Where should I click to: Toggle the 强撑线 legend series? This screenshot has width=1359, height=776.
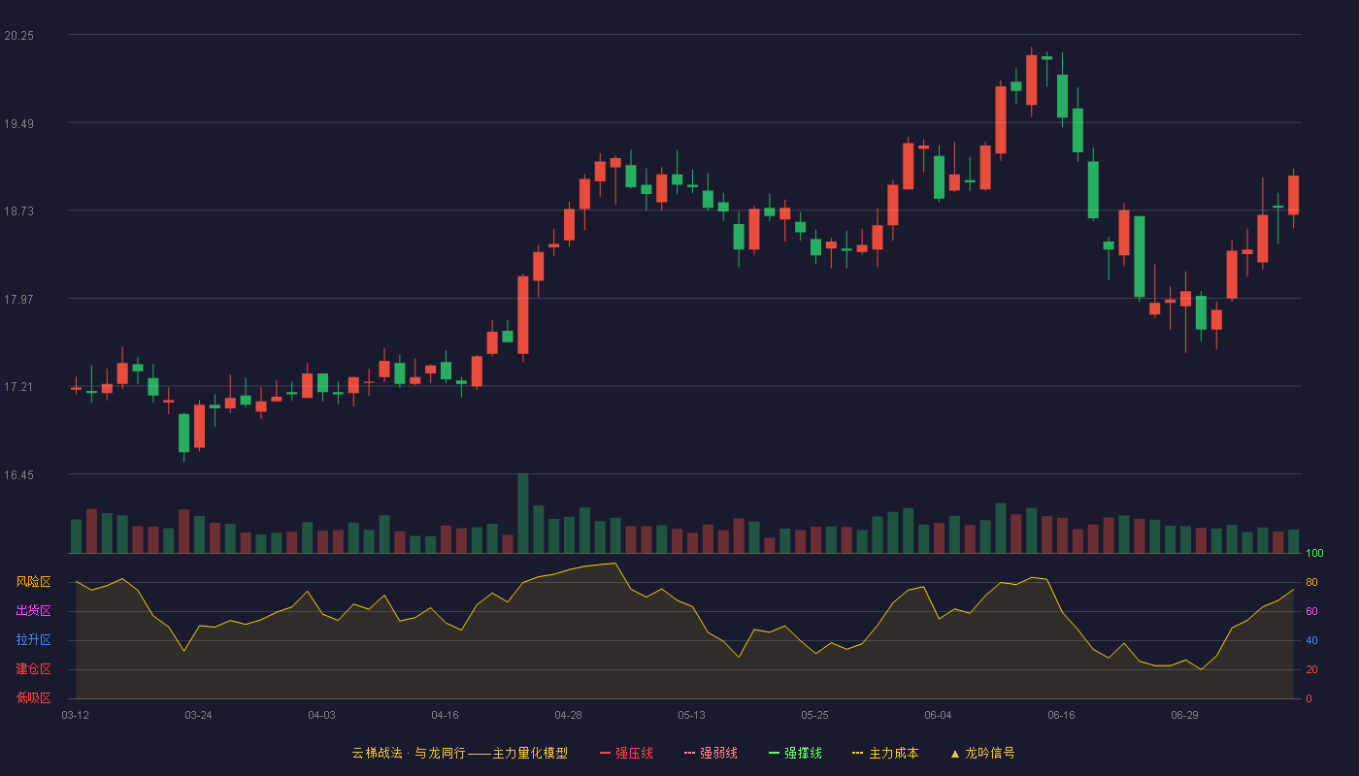point(795,753)
